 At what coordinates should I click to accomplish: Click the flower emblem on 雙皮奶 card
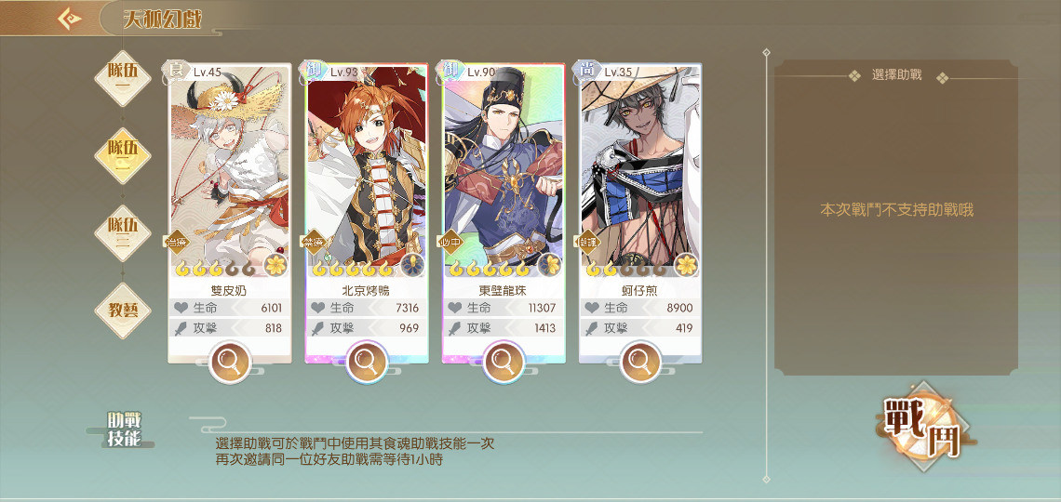276,265
